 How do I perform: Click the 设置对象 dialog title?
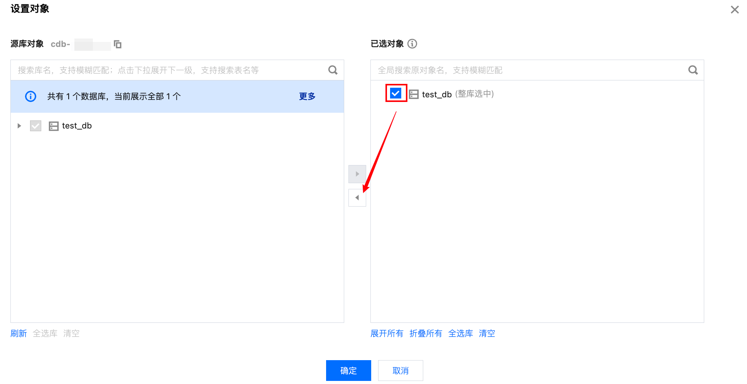[30, 9]
